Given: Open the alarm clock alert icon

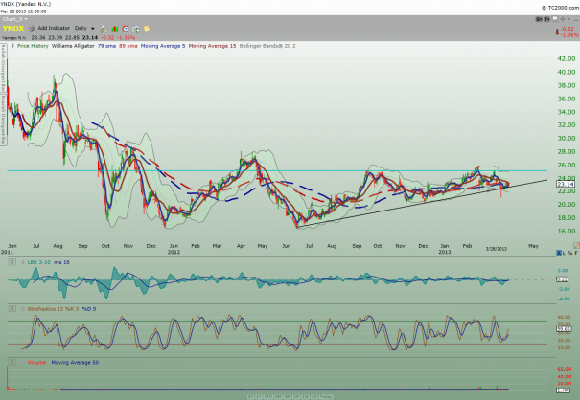Looking at the screenshot, I should point(126,29).
